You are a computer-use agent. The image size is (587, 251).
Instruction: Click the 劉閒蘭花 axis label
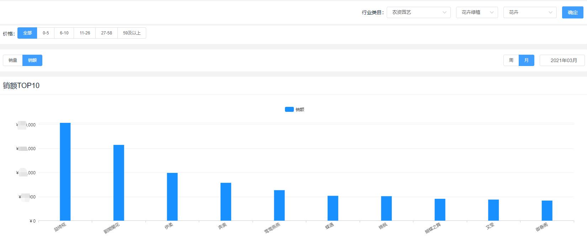coord(112,228)
